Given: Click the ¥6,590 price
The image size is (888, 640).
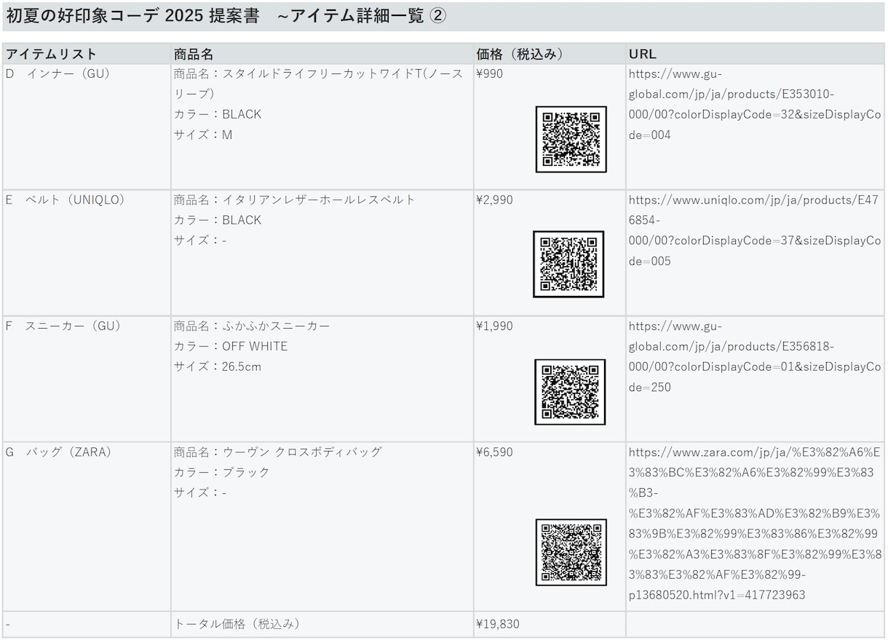Looking at the screenshot, I should pos(494,452).
